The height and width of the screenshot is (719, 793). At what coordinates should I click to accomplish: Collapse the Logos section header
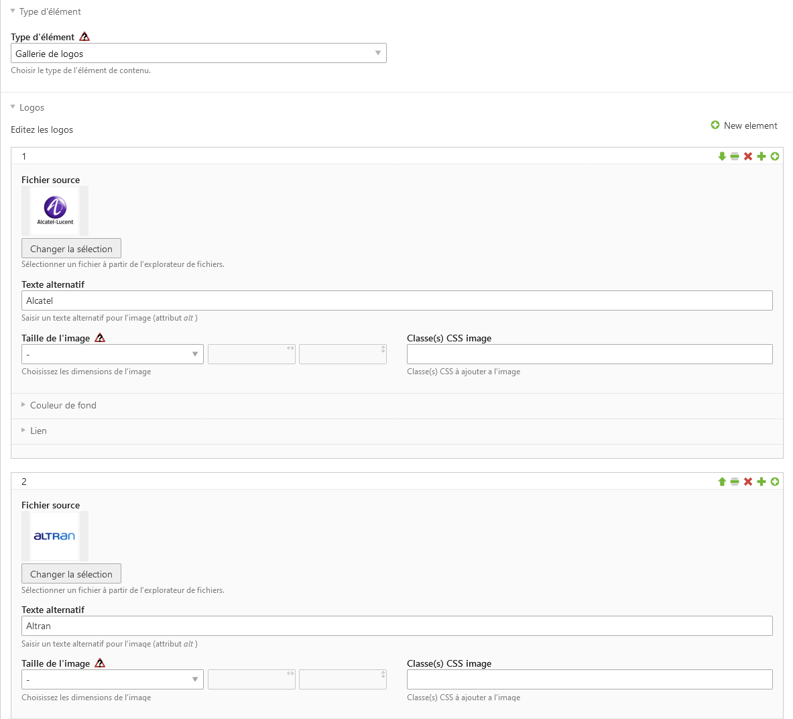click(27, 107)
